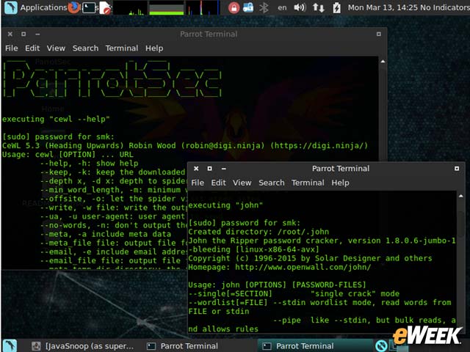Click the bottom panel parrot show-desktop icon

[x=10, y=345]
